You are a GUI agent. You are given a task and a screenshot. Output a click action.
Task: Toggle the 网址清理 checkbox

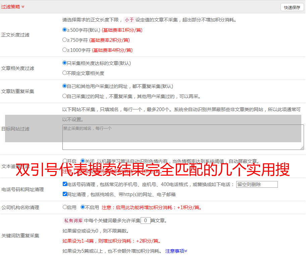click(65, 194)
